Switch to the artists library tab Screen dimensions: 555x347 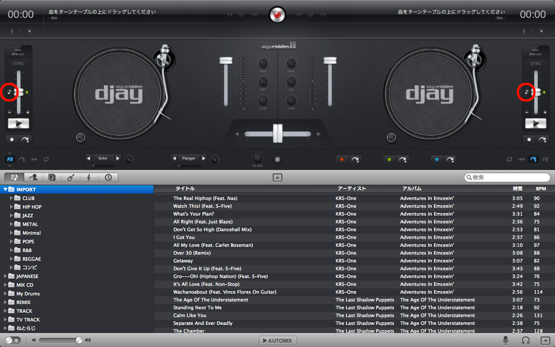33,177
